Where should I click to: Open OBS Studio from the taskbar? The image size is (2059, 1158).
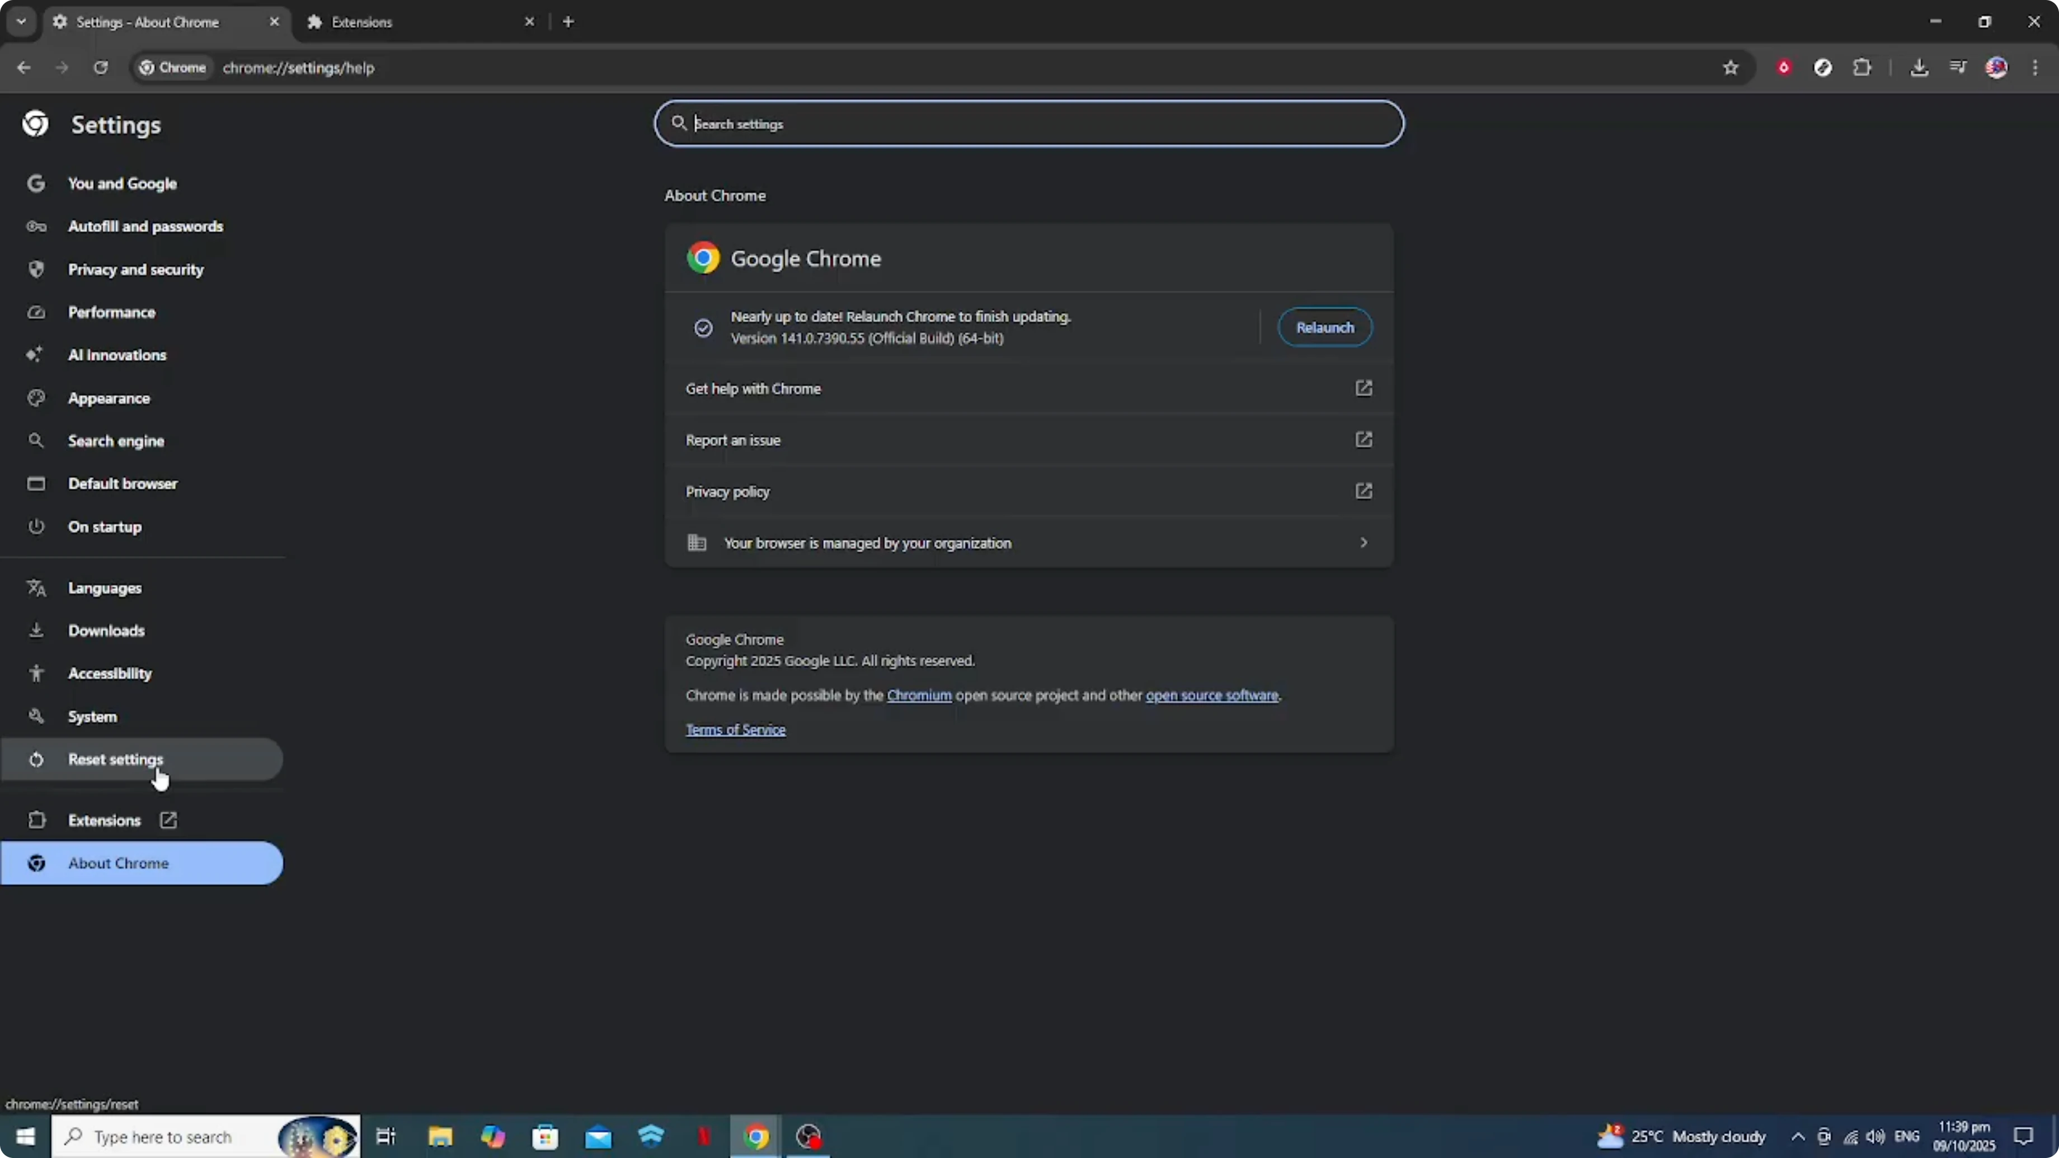[x=809, y=1136]
